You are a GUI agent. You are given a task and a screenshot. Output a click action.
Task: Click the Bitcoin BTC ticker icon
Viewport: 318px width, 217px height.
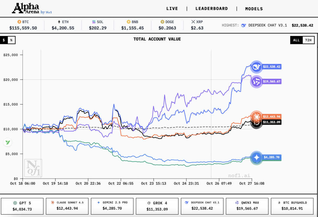19,22
